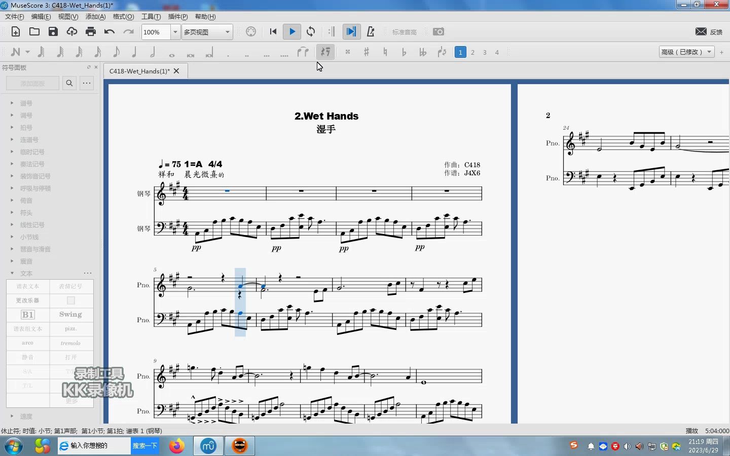This screenshot has width=730, height=456.
Task: Flip note direction icon
Action: point(442,52)
